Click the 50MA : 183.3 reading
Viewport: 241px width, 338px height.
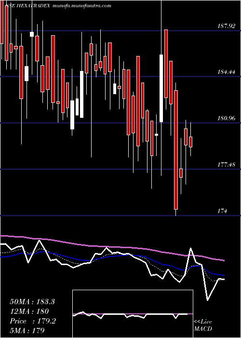32,302
